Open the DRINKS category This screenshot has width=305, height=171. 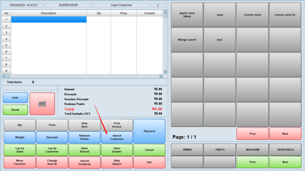(x=187, y=150)
